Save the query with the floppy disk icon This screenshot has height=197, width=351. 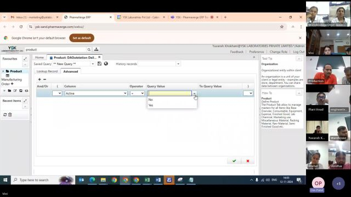[x=99, y=63]
